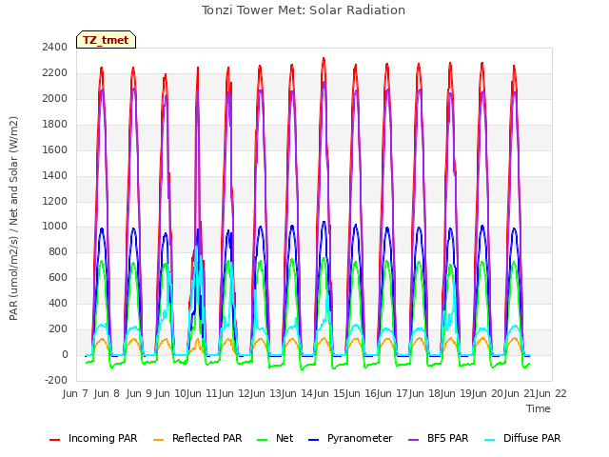Click the 0 y-axis tick value
This screenshot has width=609, height=457.
[65, 354]
